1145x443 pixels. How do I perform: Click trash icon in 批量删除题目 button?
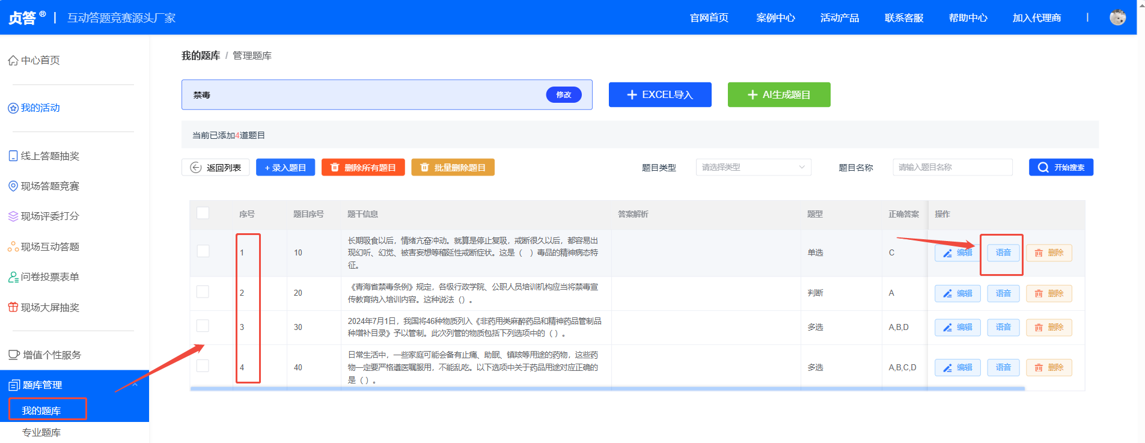(x=424, y=167)
